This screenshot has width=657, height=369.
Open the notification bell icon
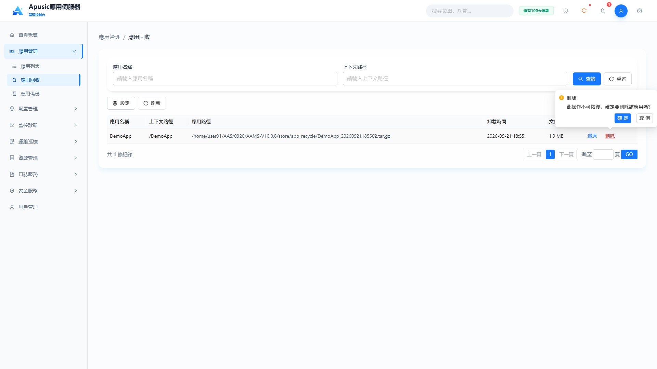(x=603, y=11)
